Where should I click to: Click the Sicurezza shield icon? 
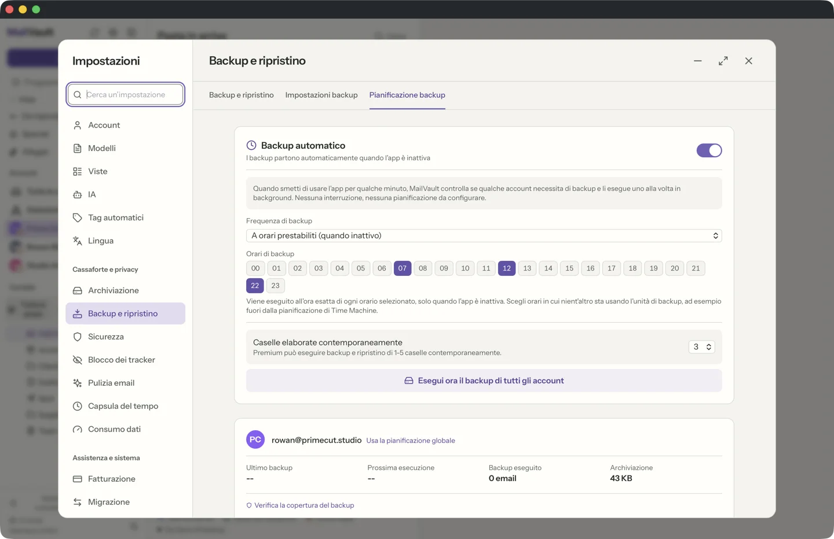click(x=77, y=337)
